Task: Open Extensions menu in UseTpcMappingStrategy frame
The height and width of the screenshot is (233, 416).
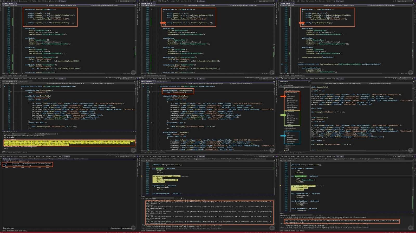Action: point(322,1)
